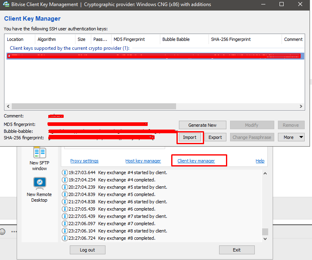The width and height of the screenshot is (312, 260).
Task: Launch New Remote Desktop icon
Action: tap(39, 184)
